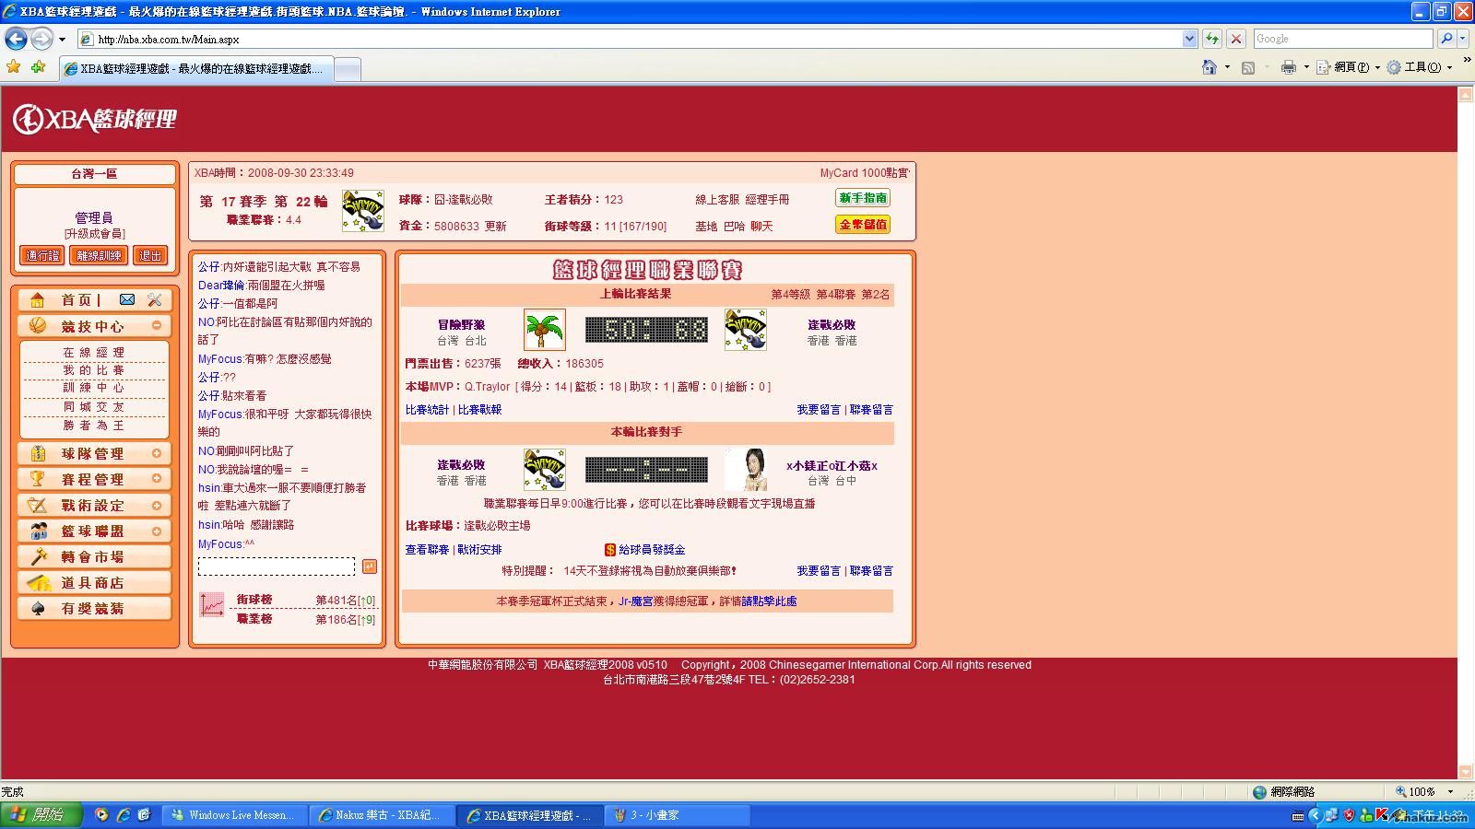Click the wrench settings icon beside 首页
The width and height of the screenshot is (1475, 829).
coord(154,299)
